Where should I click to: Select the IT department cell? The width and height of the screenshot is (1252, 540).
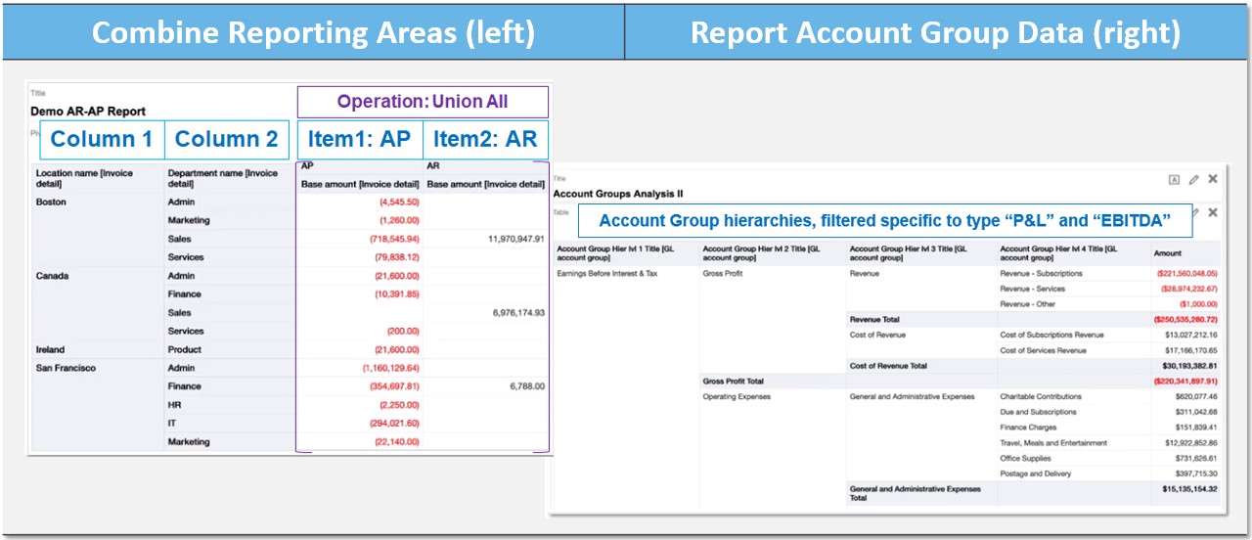pyautogui.click(x=171, y=424)
